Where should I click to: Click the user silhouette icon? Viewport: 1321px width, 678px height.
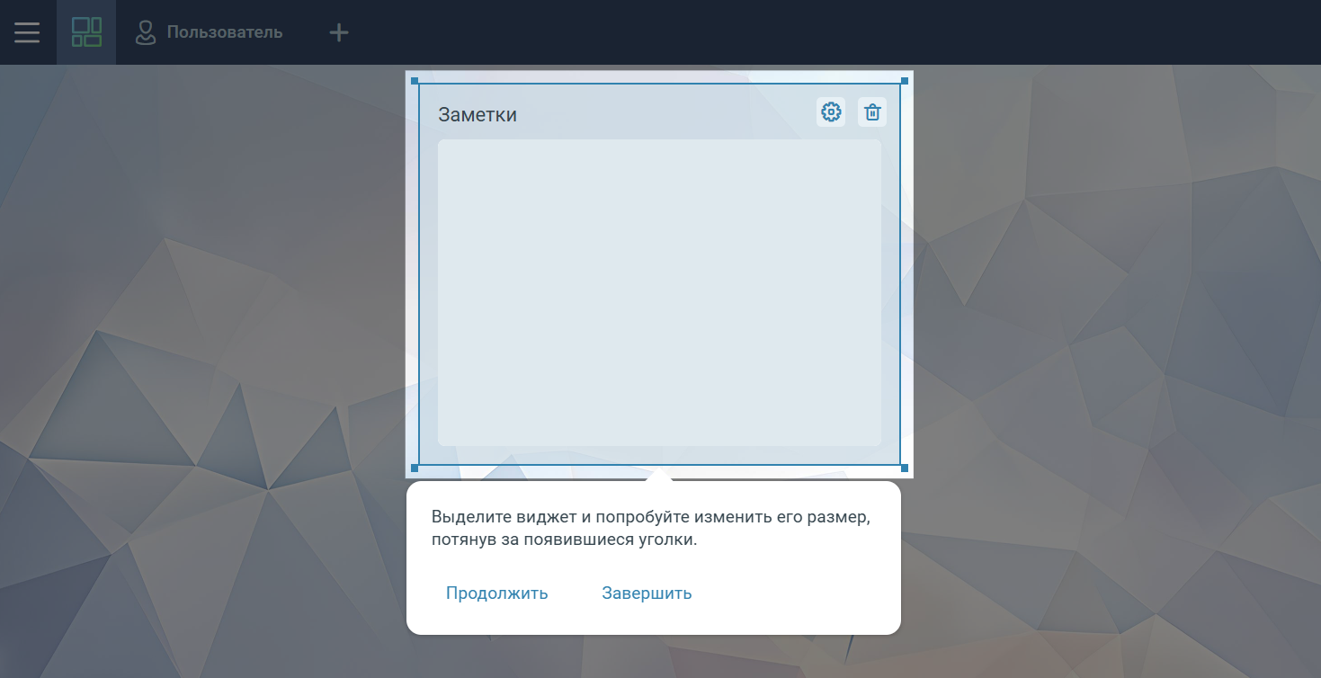pos(145,32)
